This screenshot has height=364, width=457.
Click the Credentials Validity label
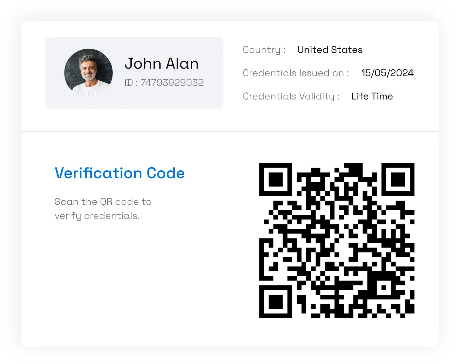[291, 97]
